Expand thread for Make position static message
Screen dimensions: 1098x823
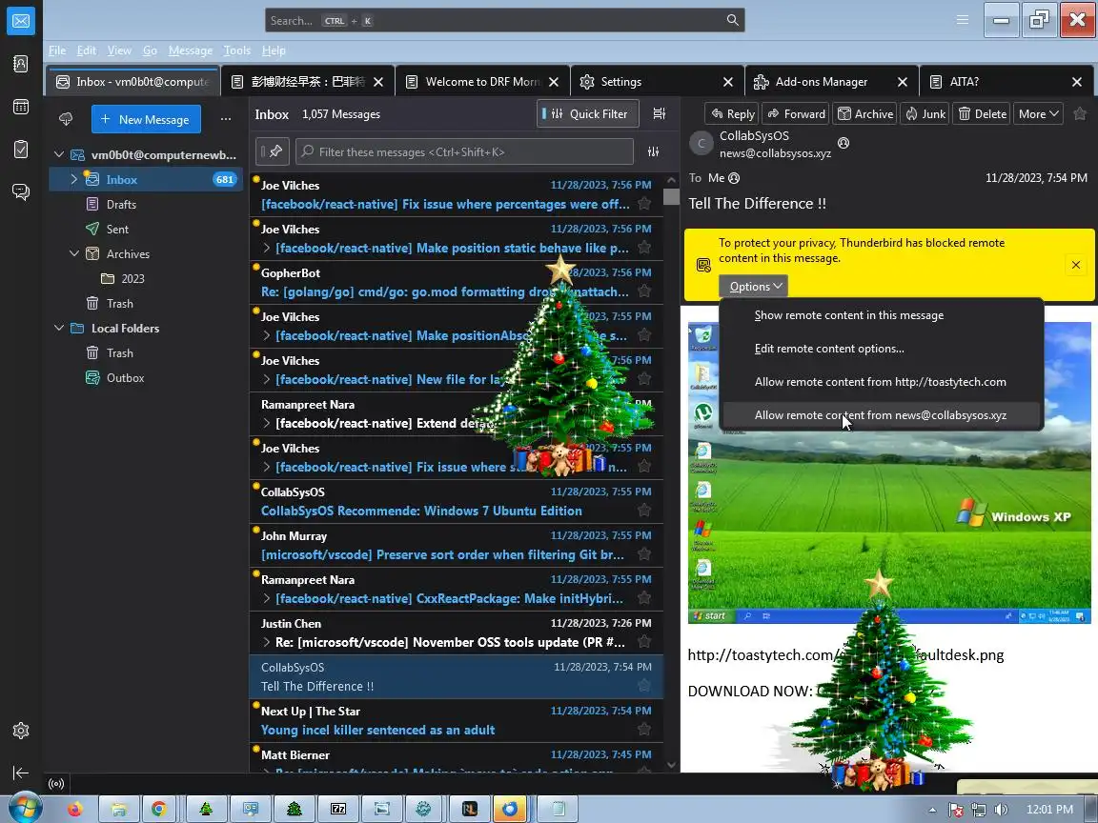pos(267,248)
